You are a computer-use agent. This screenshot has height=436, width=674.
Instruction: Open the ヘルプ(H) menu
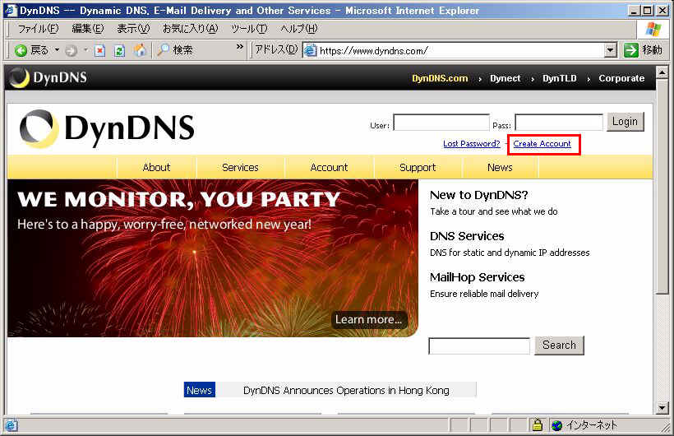pyautogui.click(x=298, y=29)
